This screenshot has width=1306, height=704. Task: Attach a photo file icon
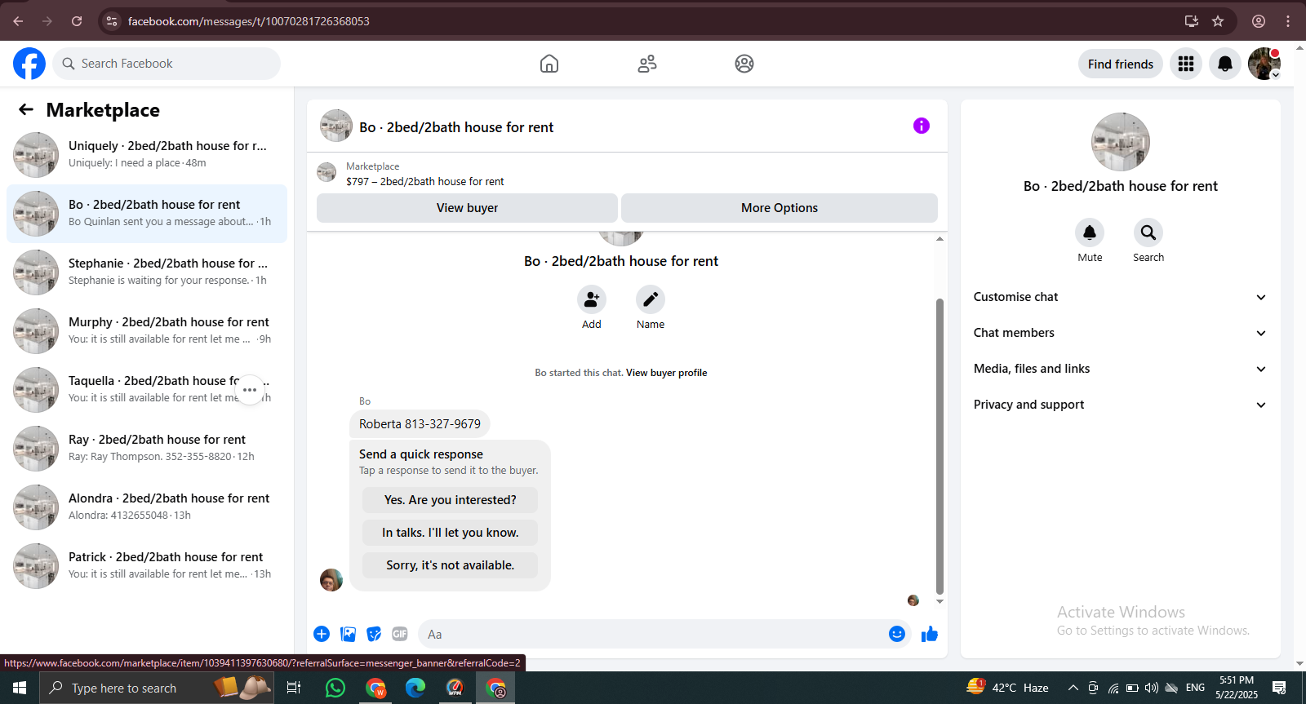coord(348,634)
